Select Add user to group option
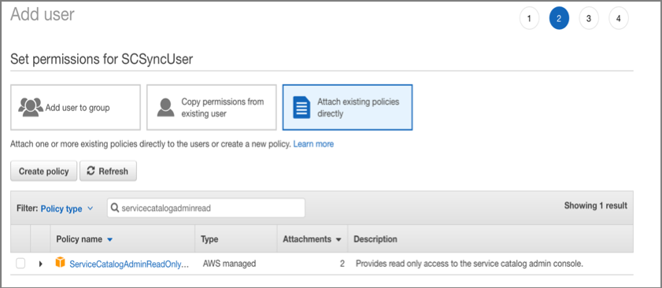 click(x=75, y=107)
